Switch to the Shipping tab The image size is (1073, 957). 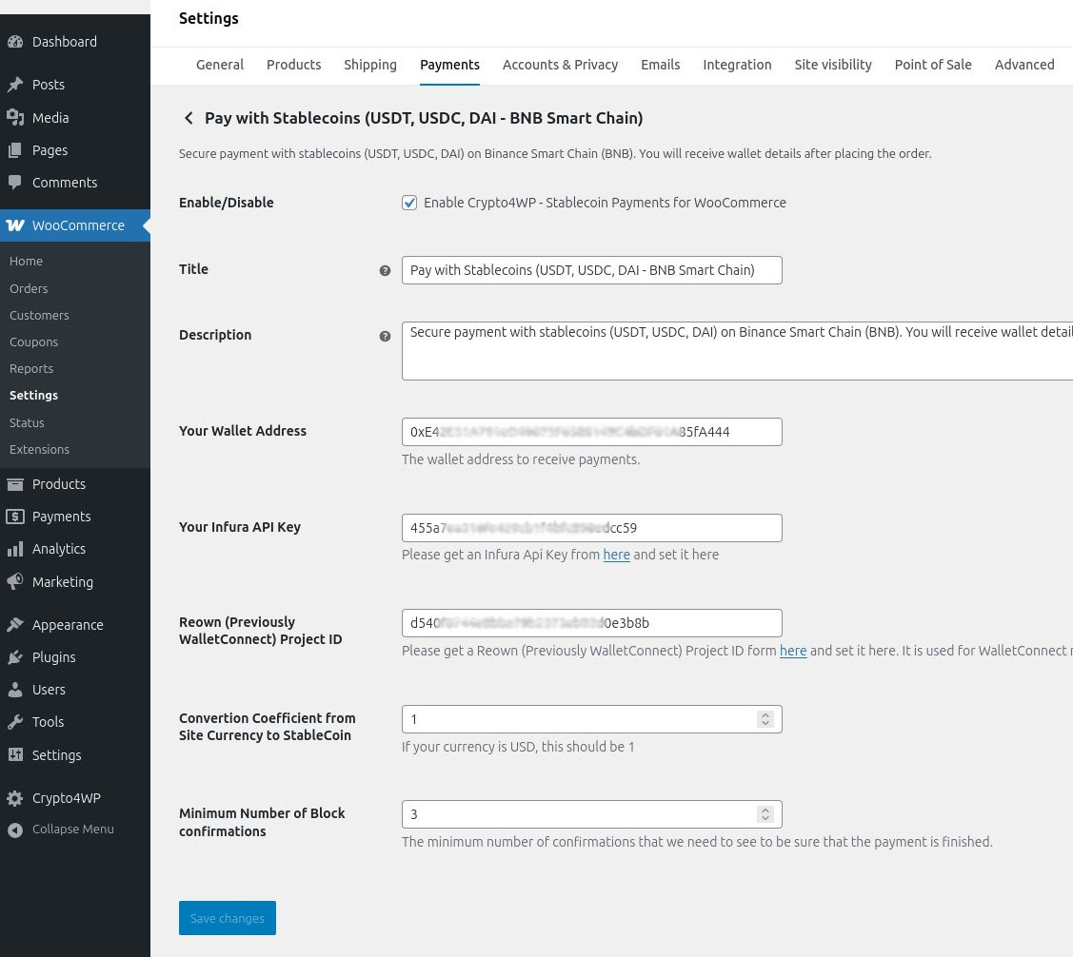pos(370,65)
